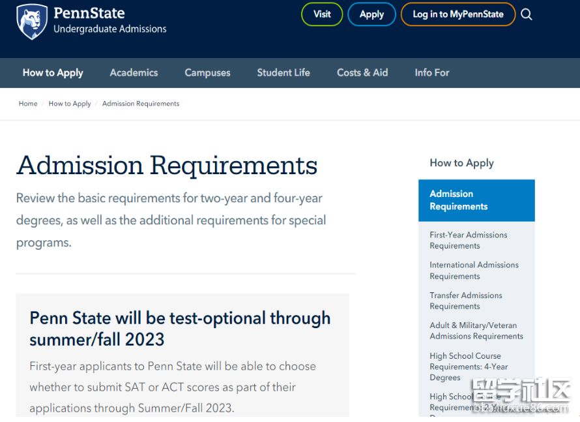Open Log in to MyPennState
The height and width of the screenshot is (422, 580).
457,14
